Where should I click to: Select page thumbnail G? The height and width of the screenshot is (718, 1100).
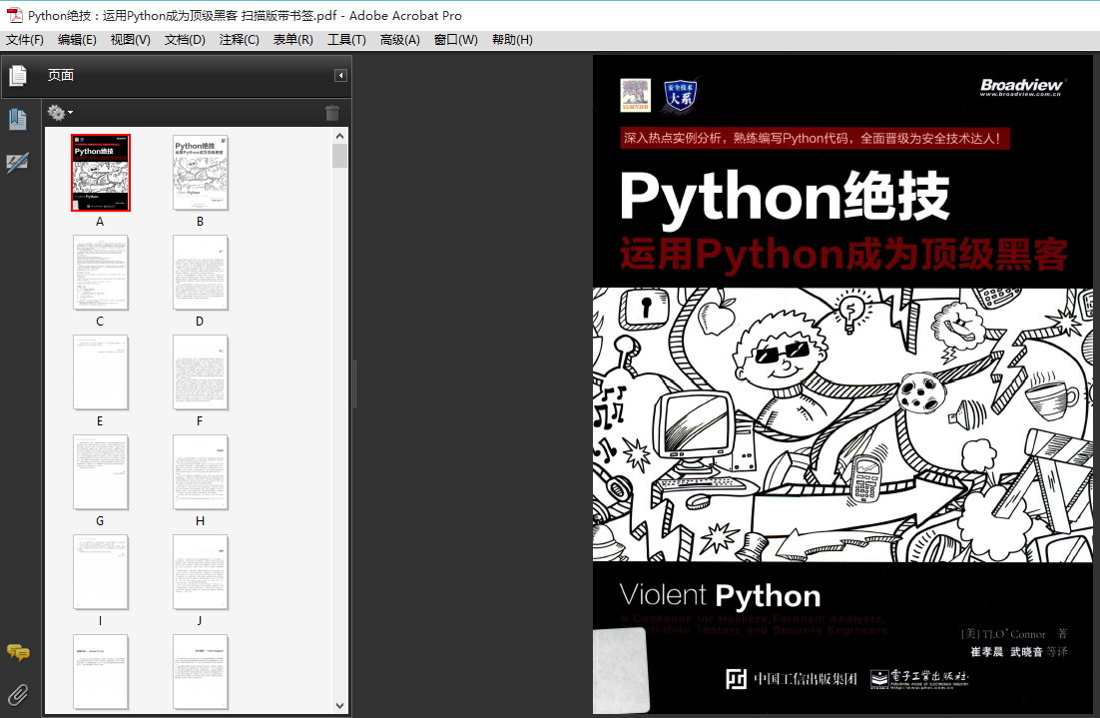101,471
